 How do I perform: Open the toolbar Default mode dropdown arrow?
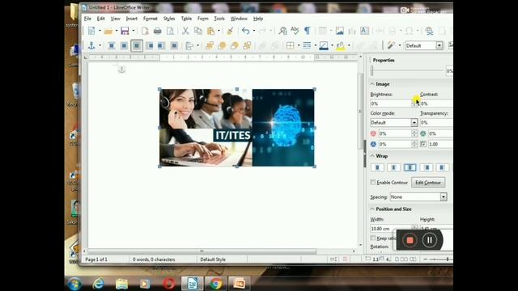[439, 45]
